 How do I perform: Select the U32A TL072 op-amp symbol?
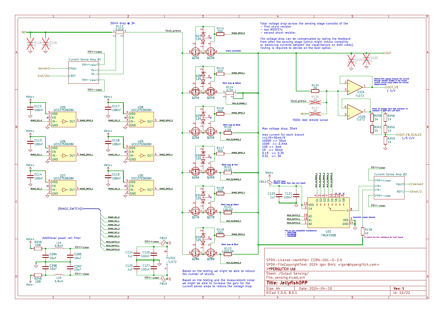[x=354, y=87]
